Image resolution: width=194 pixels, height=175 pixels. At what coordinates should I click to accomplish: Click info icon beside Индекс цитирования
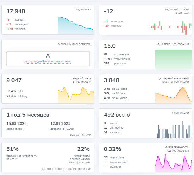(x=158, y=44)
